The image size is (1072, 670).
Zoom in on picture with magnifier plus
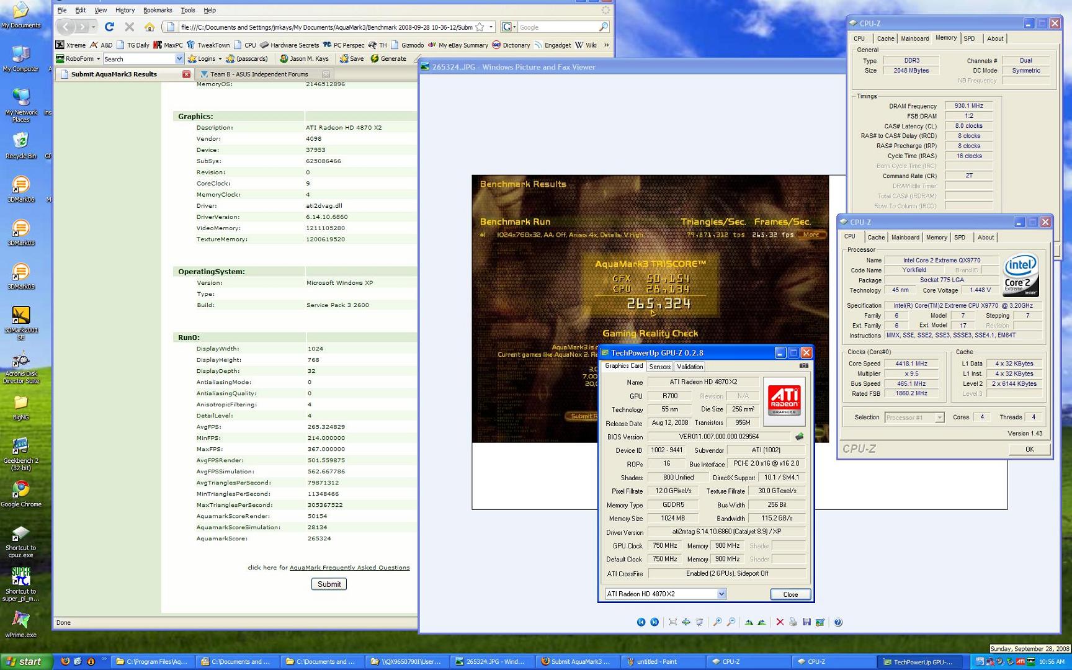pyautogui.click(x=718, y=622)
